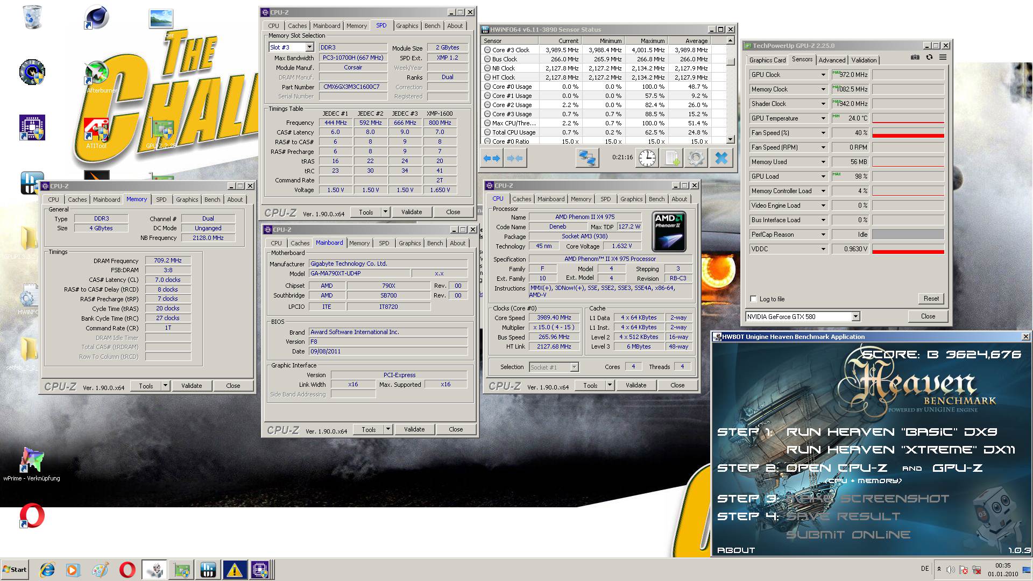Screen dimensions: 1033x581
Task: Open Bench tab in CPU-Z Processor window
Action: pyautogui.click(x=656, y=199)
